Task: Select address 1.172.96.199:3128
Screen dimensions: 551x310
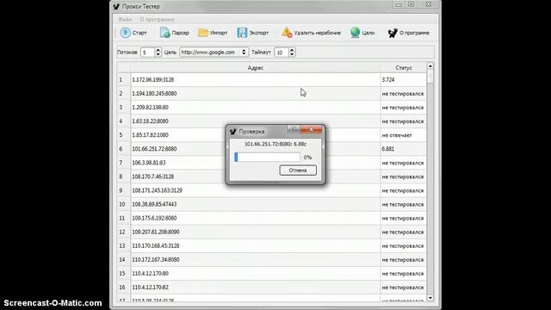Action: 153,80
